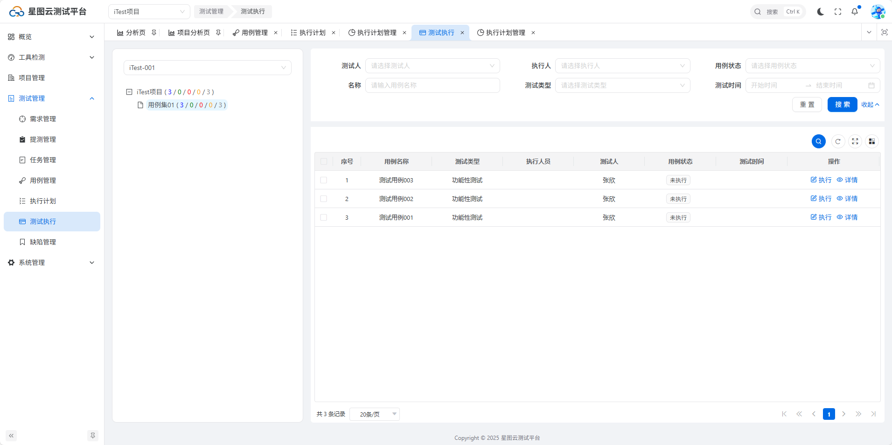This screenshot has height=445, width=892.
Task: Select all rows with the header checkbox
Action: (324, 161)
